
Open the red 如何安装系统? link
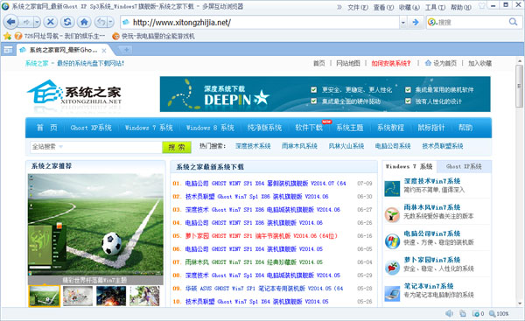click(x=391, y=63)
